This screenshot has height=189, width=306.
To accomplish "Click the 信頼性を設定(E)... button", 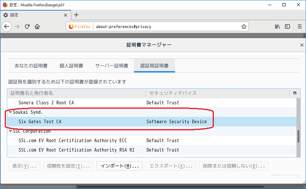I will 68,166.
